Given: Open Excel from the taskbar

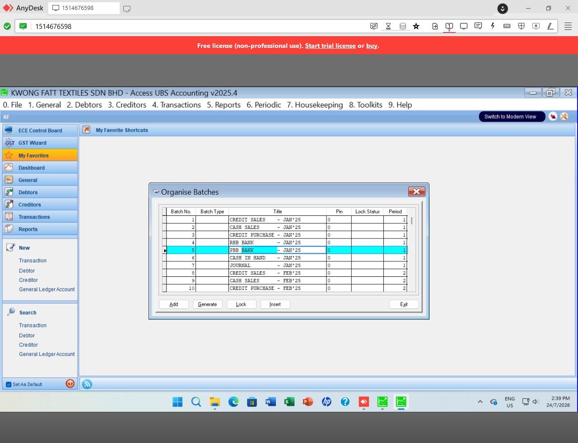Looking at the screenshot, I should (x=289, y=402).
